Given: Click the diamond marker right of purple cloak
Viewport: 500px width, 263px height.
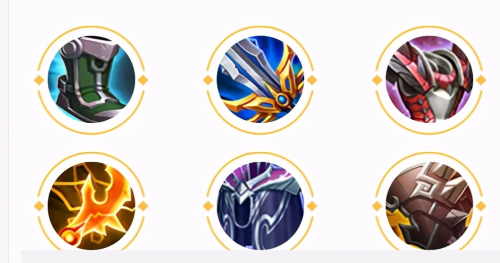Looking at the screenshot, I should click(312, 206).
